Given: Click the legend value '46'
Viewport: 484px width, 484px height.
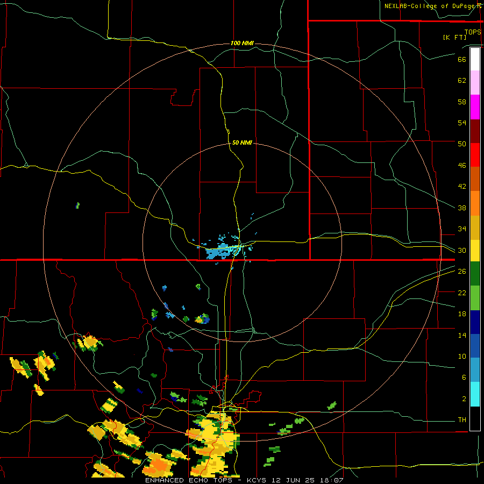Looking at the screenshot, I should tap(462, 166).
